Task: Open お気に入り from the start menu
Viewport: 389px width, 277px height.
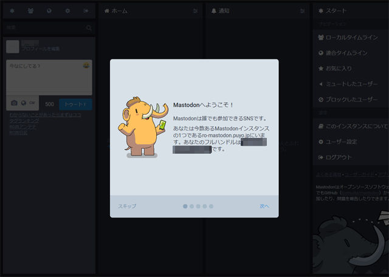Action: tap(351, 69)
